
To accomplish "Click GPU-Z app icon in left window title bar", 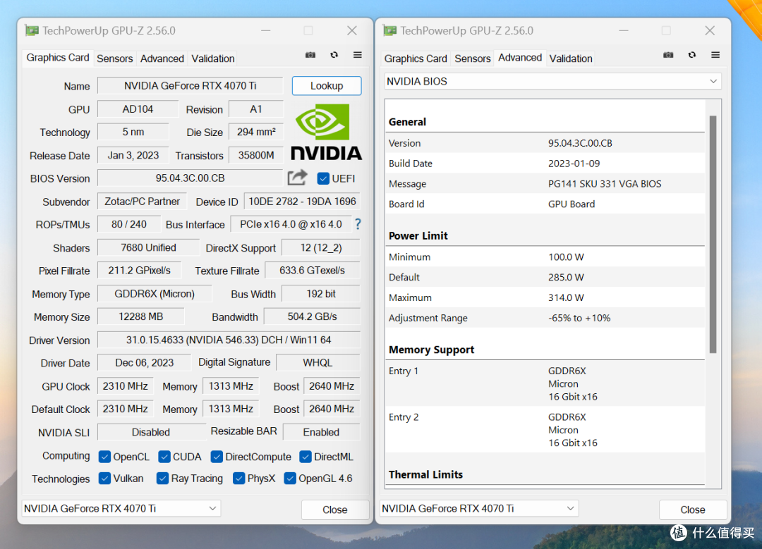I will pos(32,30).
